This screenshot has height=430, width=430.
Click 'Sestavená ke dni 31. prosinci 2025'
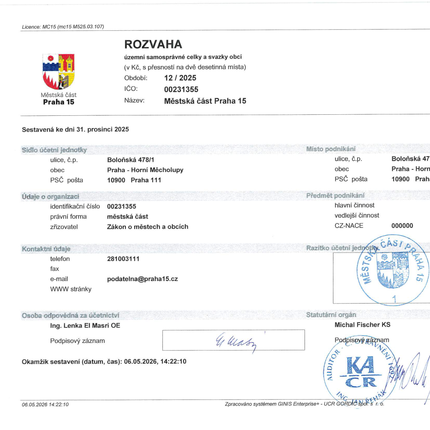tap(75, 130)
